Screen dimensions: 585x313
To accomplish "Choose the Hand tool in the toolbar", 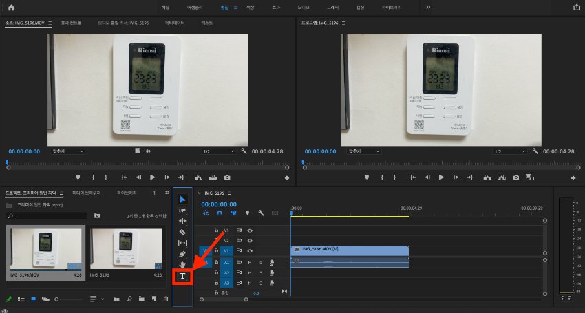I will coord(182,264).
